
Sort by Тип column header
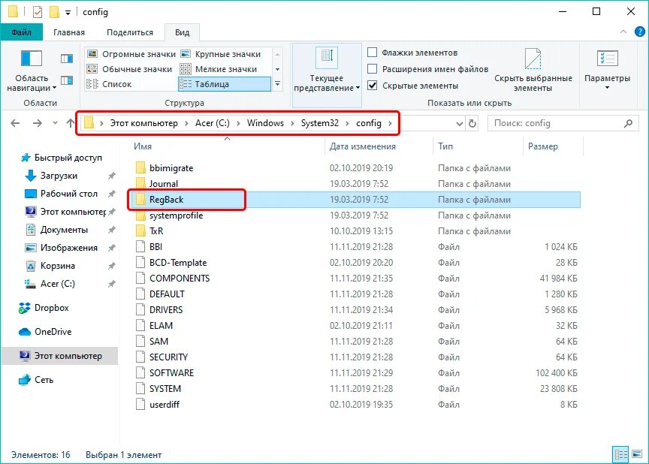478,146
